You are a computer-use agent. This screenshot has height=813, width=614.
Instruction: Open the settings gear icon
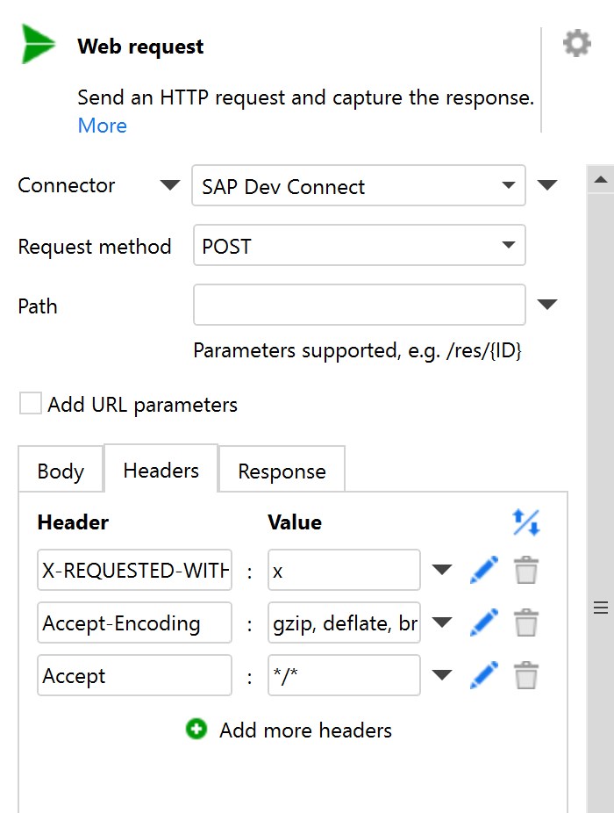click(576, 44)
